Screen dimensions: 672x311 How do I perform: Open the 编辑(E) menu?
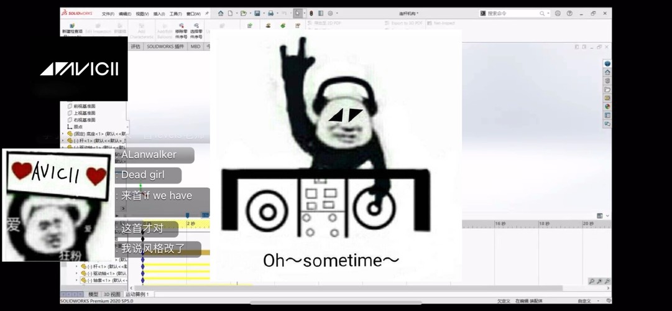pos(125,14)
